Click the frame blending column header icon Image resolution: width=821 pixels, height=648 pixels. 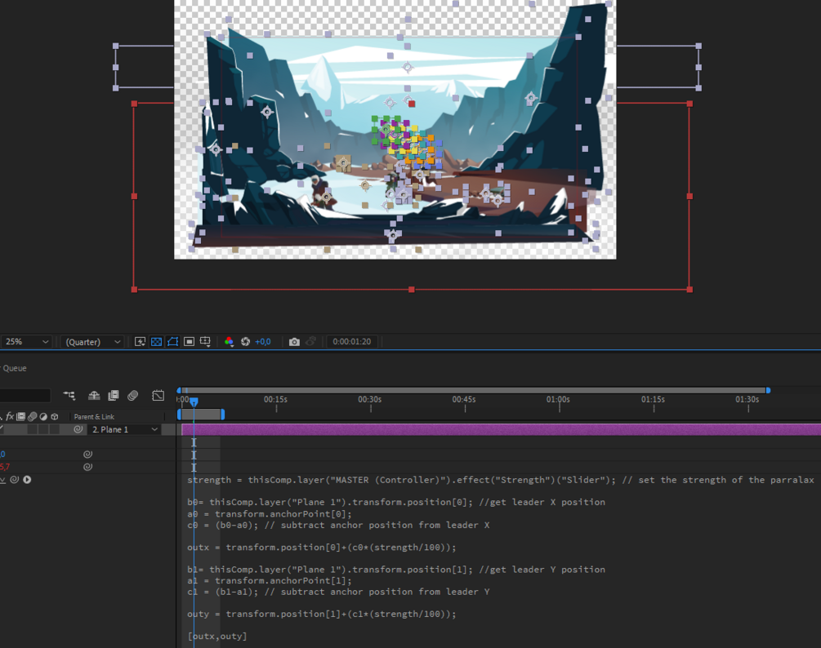21,416
